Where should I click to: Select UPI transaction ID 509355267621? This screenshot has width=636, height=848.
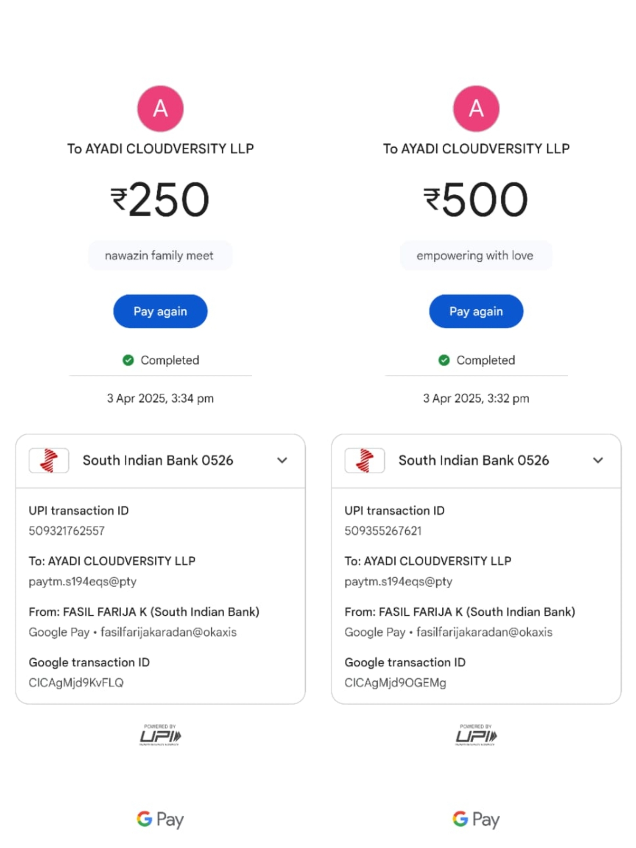(383, 531)
